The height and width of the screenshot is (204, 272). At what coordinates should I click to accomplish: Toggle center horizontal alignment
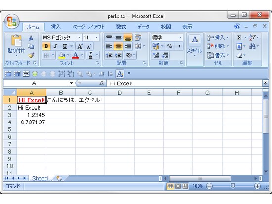pos(119,46)
